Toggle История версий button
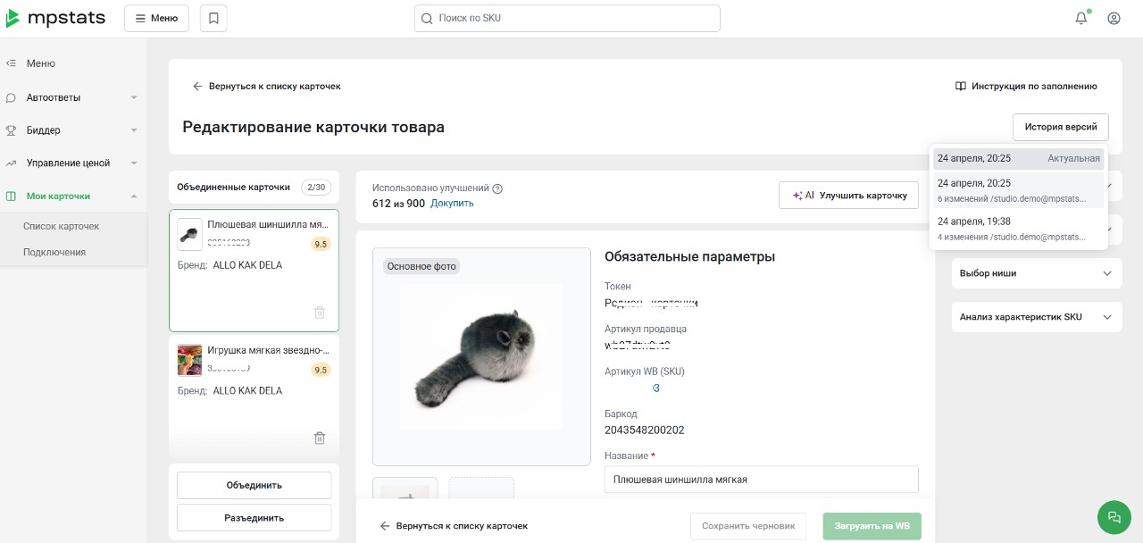This screenshot has height=543, width=1143. click(1061, 127)
